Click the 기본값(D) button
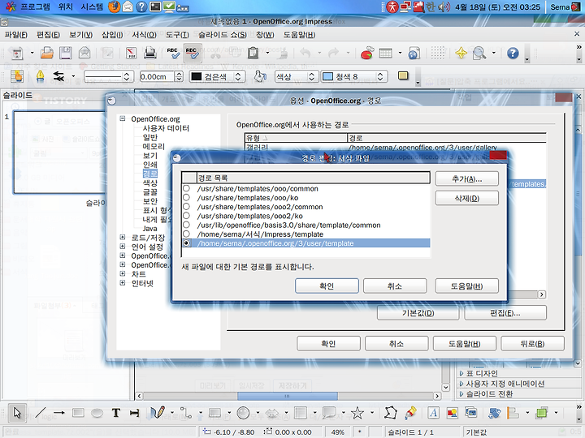This screenshot has width=585, height=438. click(x=418, y=313)
